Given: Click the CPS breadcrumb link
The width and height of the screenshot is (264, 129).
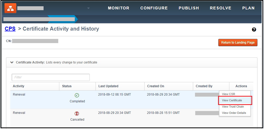Looking at the screenshot, I should (10, 29).
